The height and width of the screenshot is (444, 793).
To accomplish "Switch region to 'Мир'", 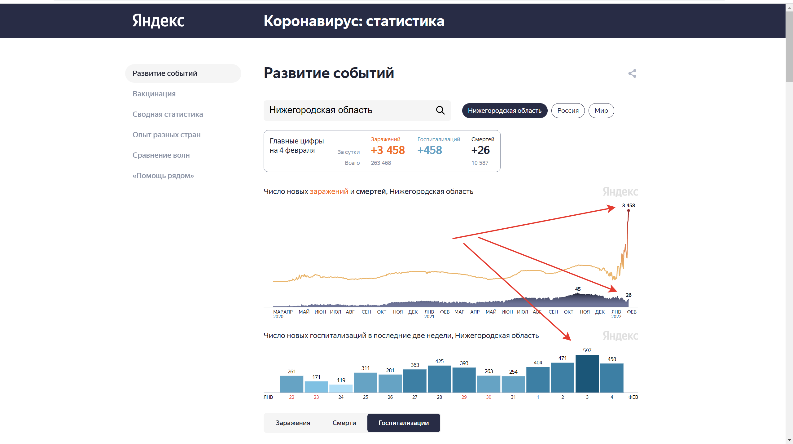I will tap(601, 111).
